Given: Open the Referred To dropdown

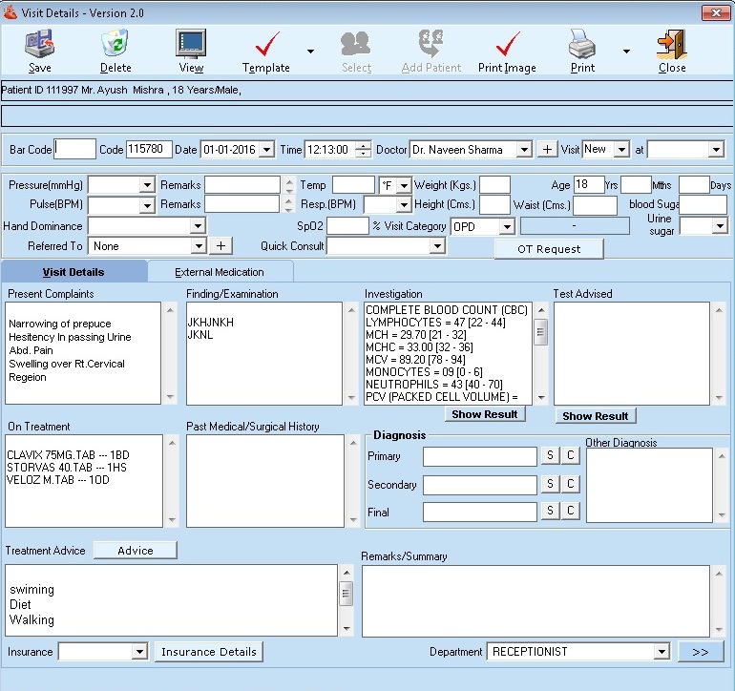Looking at the screenshot, I should pos(199,246).
